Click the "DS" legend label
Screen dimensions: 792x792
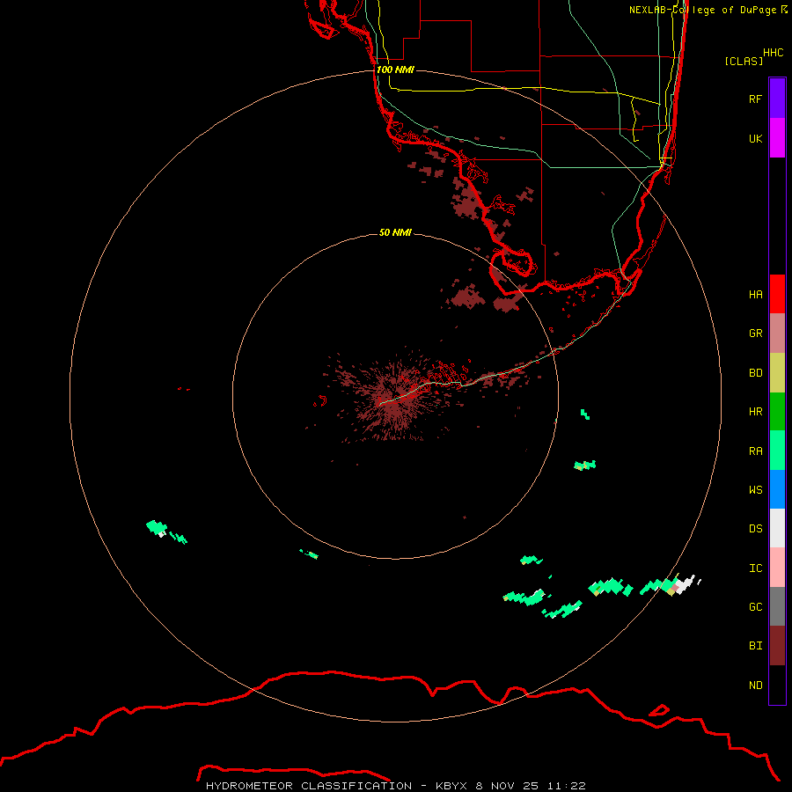pyautogui.click(x=755, y=529)
